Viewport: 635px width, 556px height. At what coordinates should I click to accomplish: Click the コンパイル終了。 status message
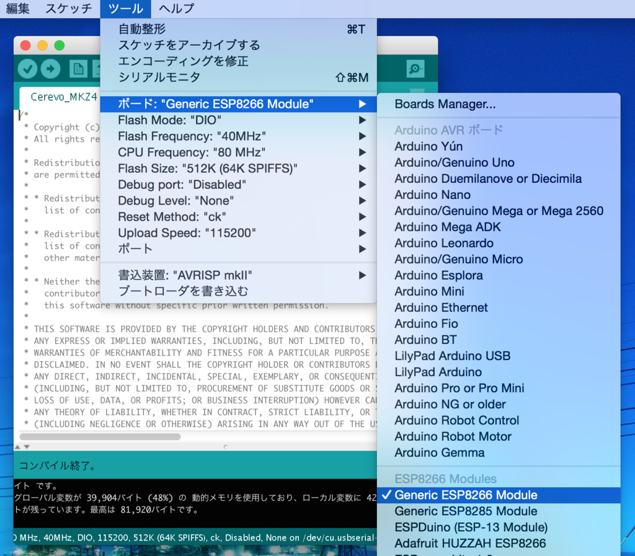(58, 466)
